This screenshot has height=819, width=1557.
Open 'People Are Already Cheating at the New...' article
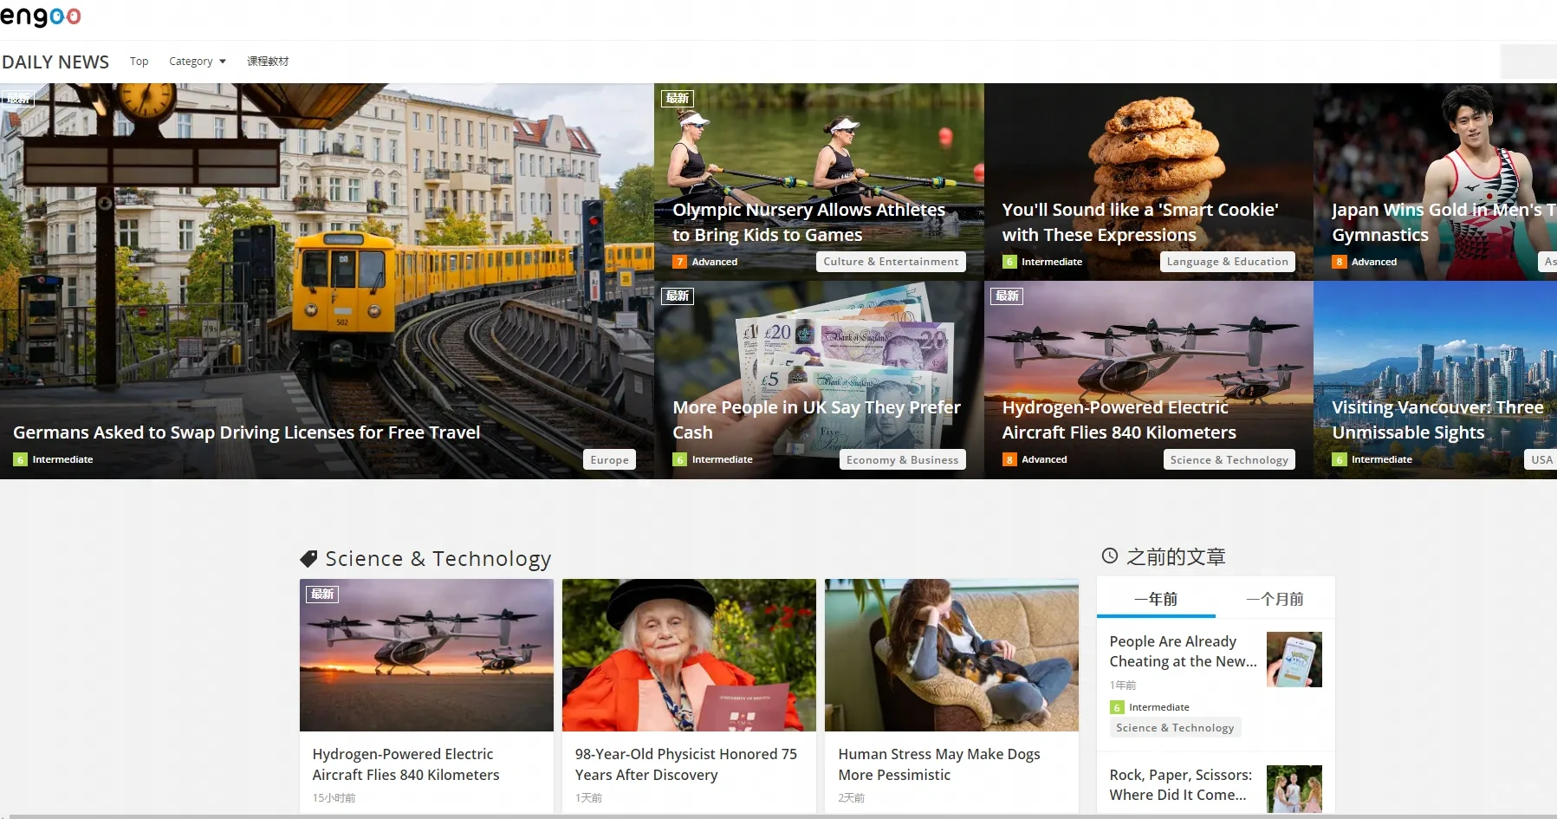[x=1184, y=651]
